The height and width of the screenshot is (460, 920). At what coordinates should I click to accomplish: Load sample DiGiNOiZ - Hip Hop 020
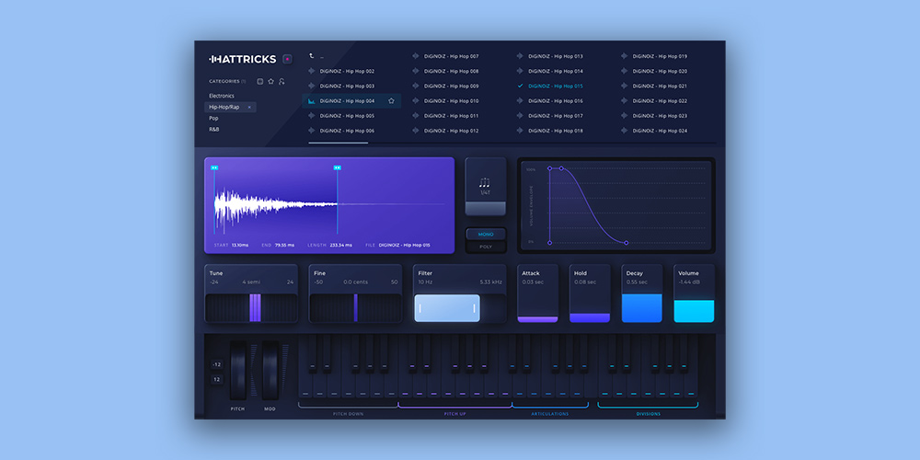[660, 71]
